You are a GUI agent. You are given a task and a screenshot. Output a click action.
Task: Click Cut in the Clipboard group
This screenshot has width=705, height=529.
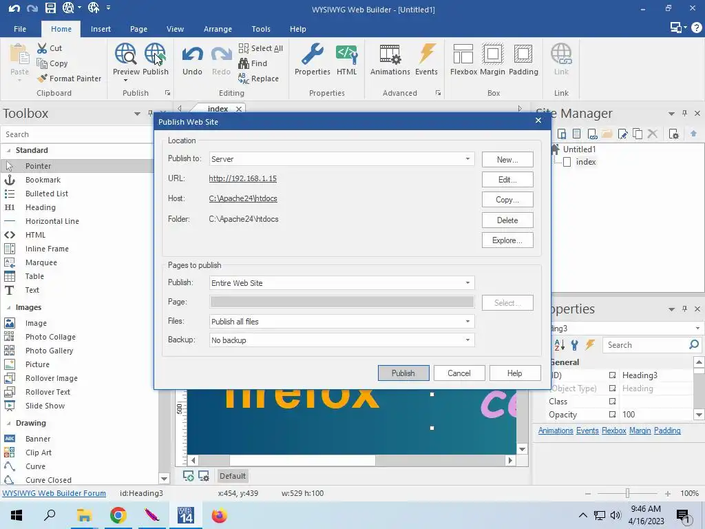(x=50, y=48)
